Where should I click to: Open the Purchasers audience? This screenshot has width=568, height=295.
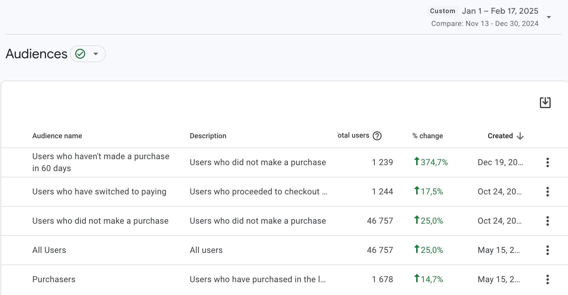[54, 279]
